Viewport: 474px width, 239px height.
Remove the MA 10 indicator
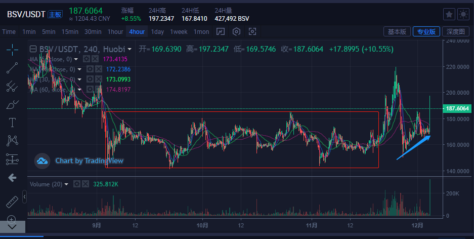click(x=98, y=69)
